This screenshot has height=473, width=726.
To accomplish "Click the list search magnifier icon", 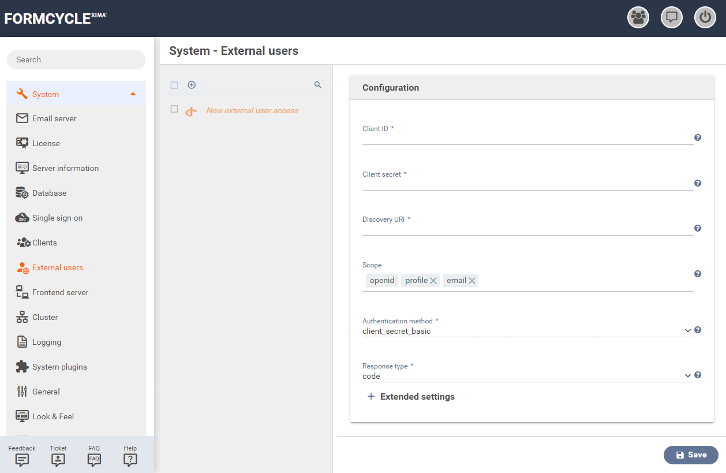I will [317, 85].
